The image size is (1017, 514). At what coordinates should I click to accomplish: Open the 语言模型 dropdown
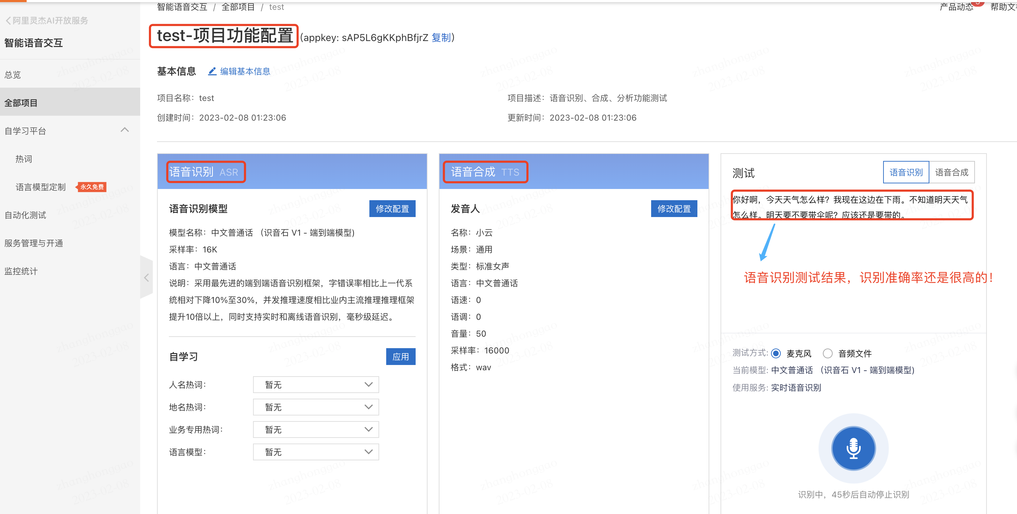(x=315, y=452)
